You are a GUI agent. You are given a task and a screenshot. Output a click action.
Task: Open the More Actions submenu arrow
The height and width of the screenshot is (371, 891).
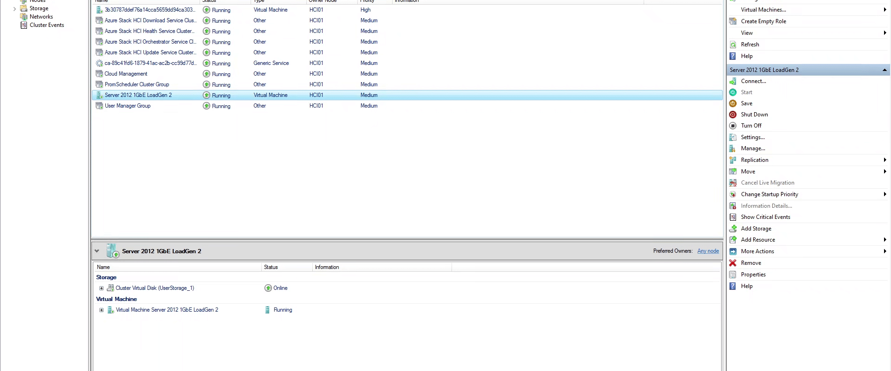(885, 251)
